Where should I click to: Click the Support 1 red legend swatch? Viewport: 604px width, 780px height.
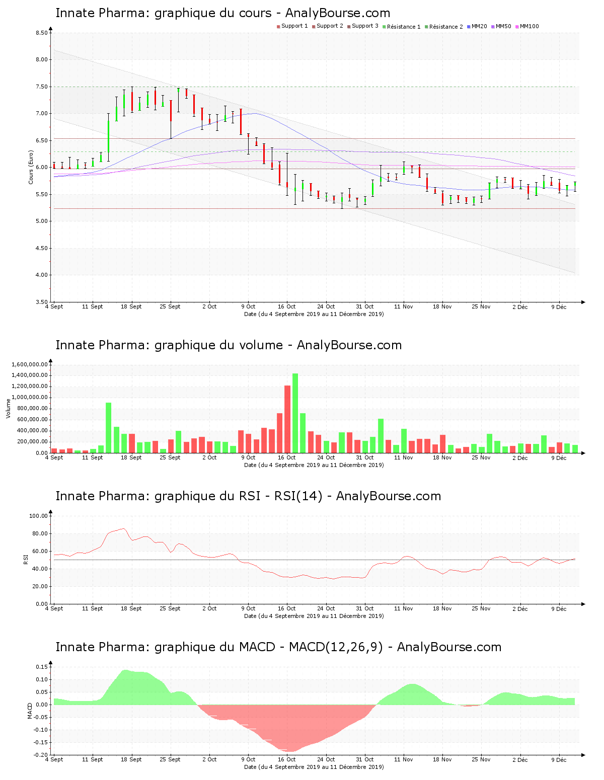[278, 27]
